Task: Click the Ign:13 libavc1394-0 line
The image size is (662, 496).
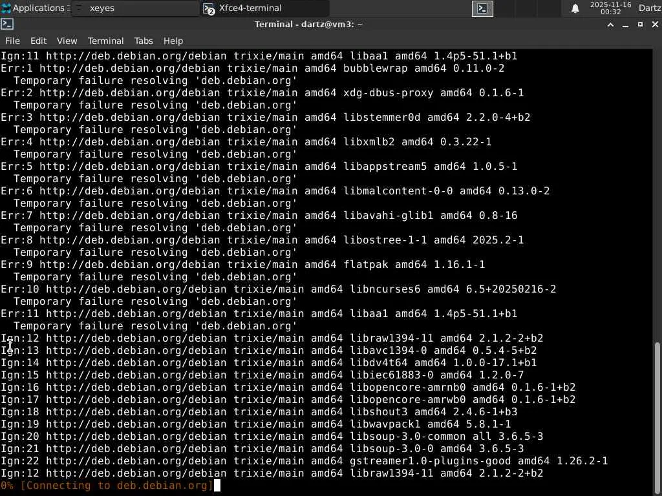Action: [x=268, y=351]
